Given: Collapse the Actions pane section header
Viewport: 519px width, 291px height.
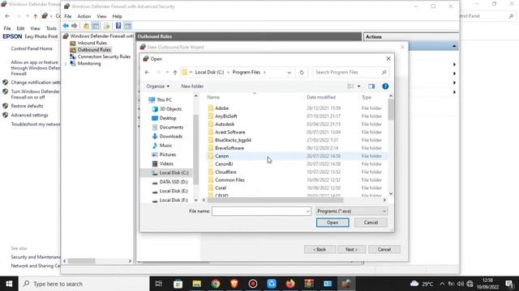Looking at the screenshot, I should [454, 46].
